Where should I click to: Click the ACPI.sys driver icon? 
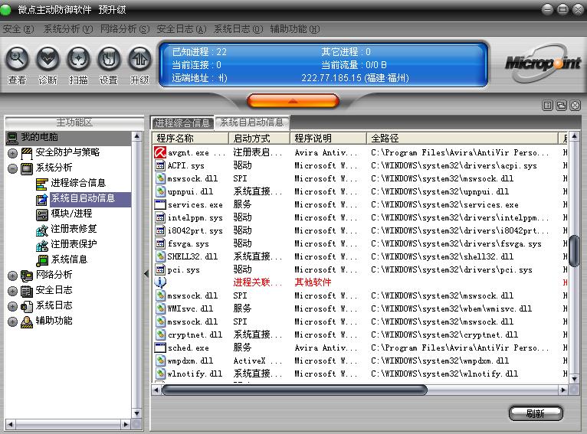[160, 165]
